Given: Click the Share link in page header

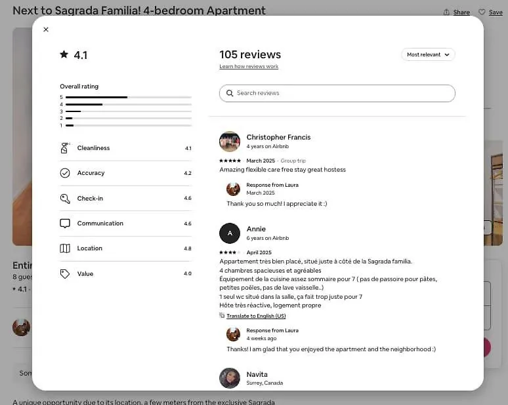Looking at the screenshot, I should [x=461, y=12].
